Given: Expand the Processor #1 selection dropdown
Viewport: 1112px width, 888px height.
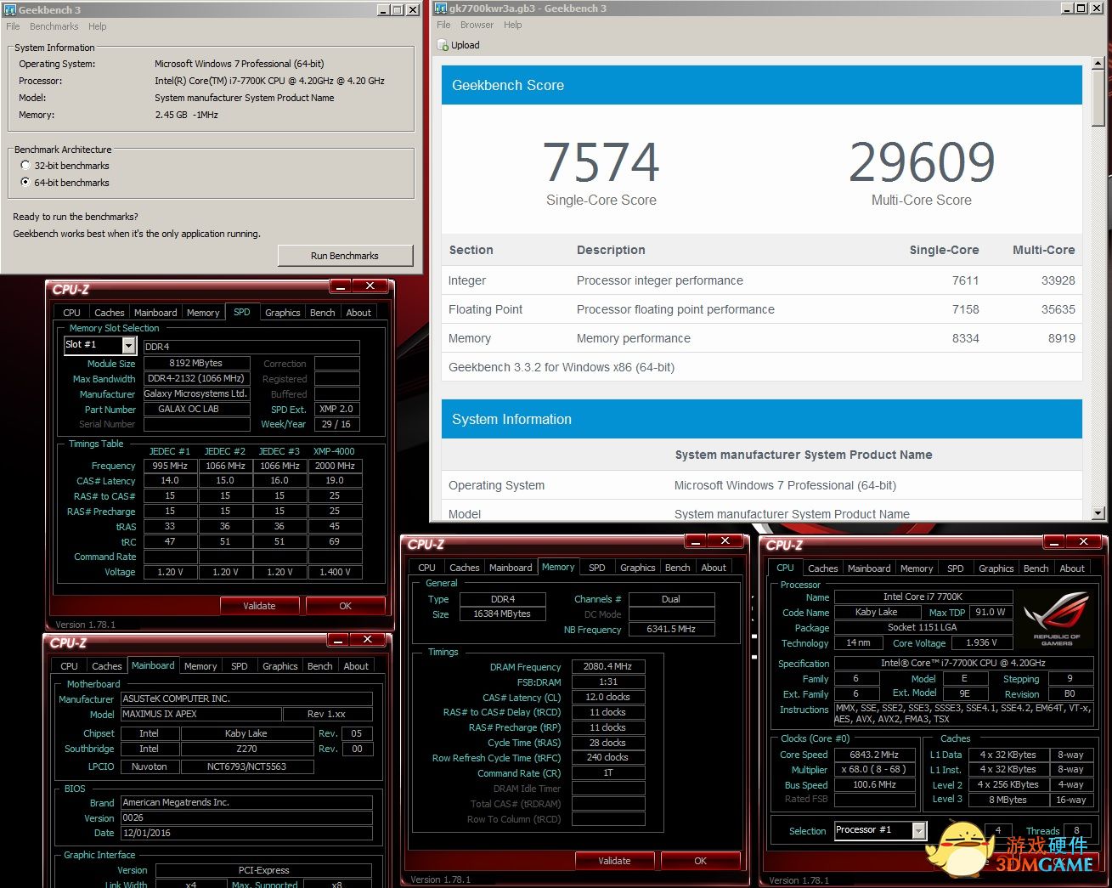Looking at the screenshot, I should pyautogui.click(x=918, y=831).
